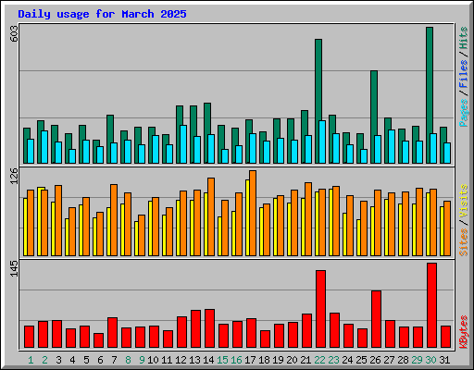Click day label '21' on the x-axis
The width and height of the screenshot is (474, 370).
coord(306,360)
